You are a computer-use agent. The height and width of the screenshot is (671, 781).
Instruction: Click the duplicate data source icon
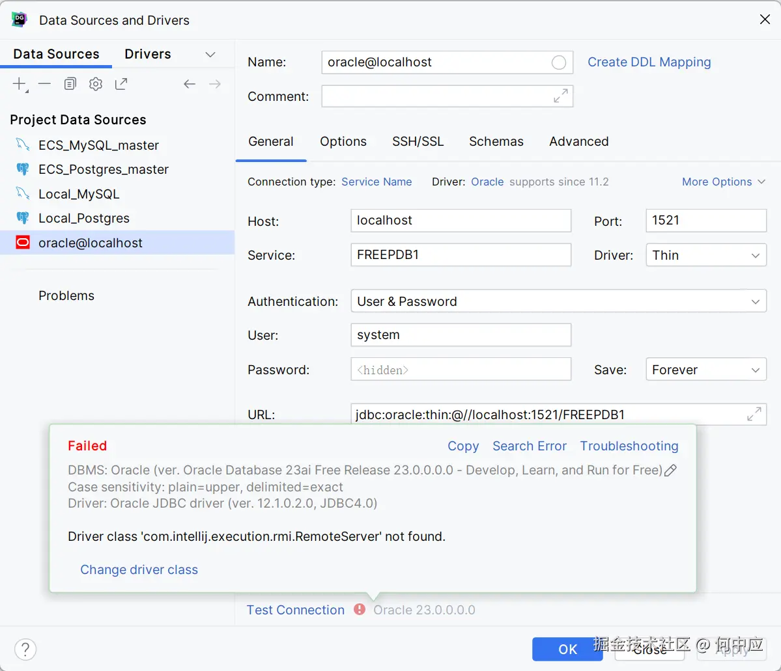click(x=70, y=84)
